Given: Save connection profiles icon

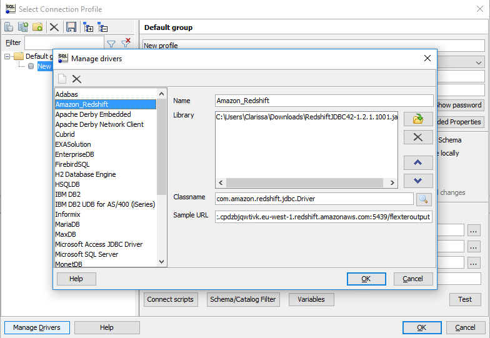Looking at the screenshot, I should coord(71,27).
